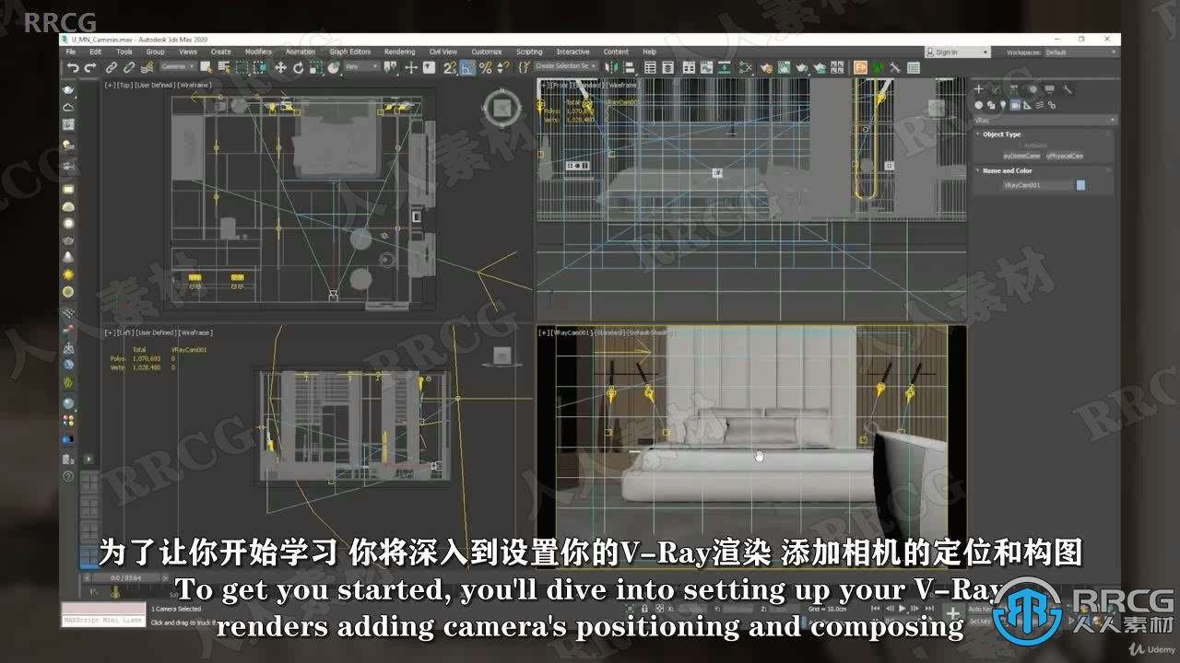Viewport: 1180px width, 663px height.
Task: Open the Edit menu
Action: 97,52
